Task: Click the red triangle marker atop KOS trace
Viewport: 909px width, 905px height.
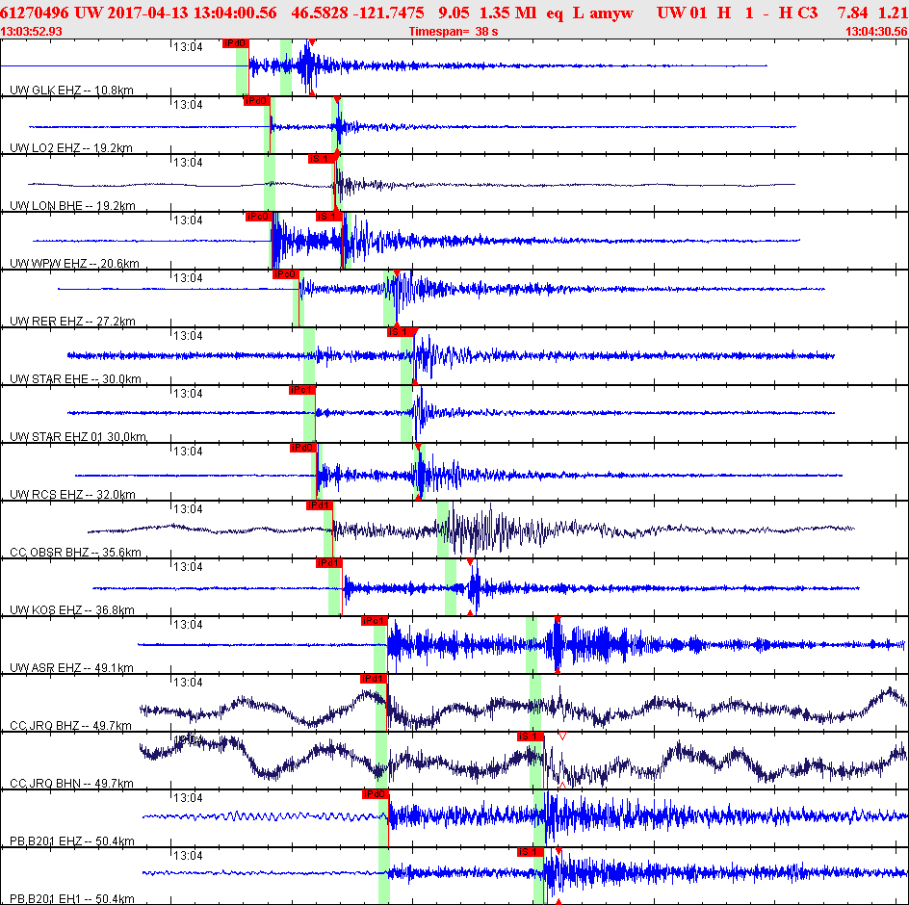Action: [470, 562]
